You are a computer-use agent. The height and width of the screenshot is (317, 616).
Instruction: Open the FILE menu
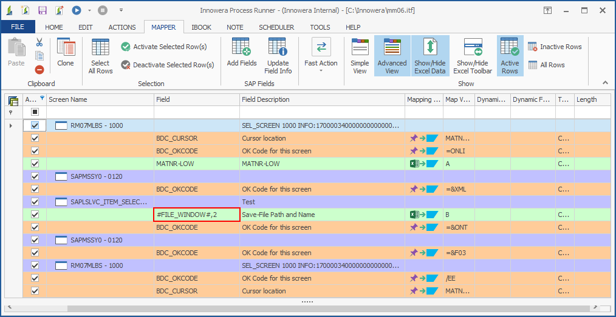[18, 27]
